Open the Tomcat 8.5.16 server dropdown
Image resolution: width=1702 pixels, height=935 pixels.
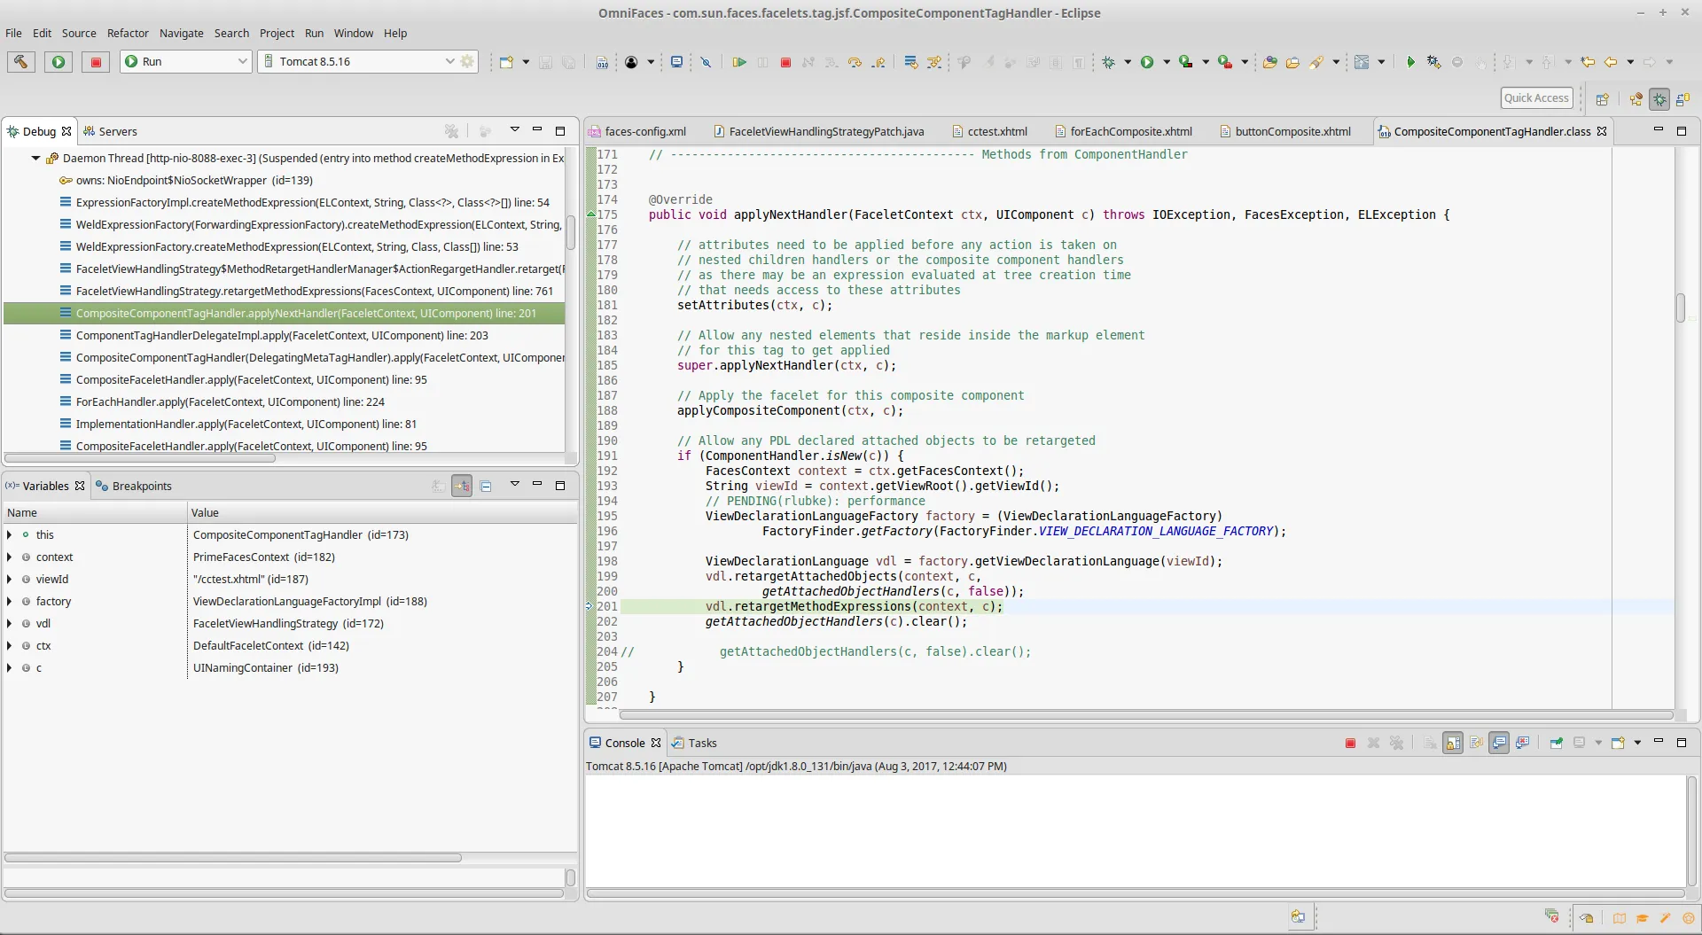pos(449,61)
